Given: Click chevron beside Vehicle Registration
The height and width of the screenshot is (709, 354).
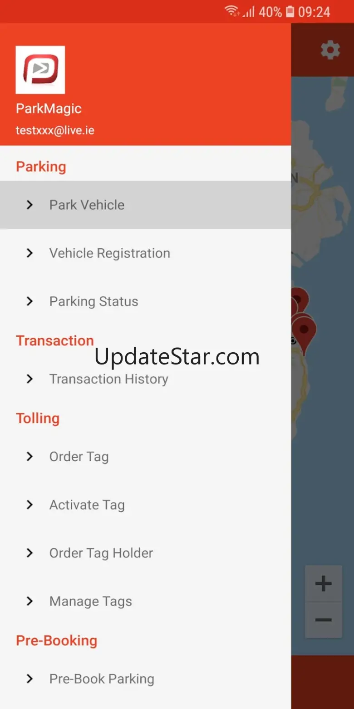Looking at the screenshot, I should pyautogui.click(x=29, y=253).
